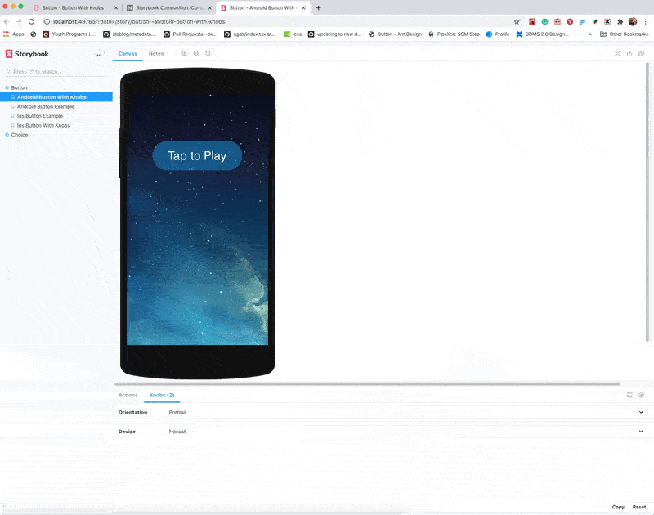View site information icon in address bar

47,22
